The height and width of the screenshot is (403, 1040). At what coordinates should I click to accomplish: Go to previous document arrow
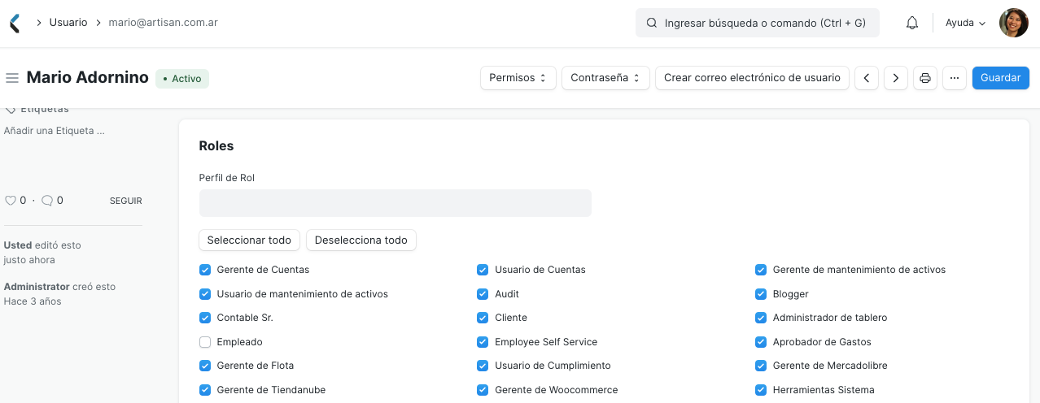click(x=867, y=78)
